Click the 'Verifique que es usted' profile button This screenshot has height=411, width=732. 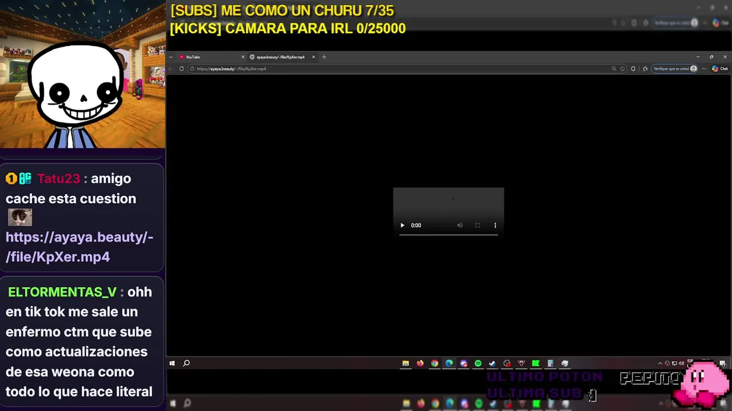[x=675, y=68]
